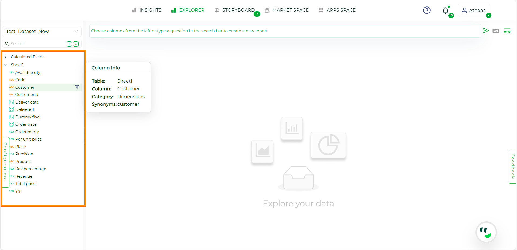The height and width of the screenshot is (250, 517).
Task: Click the green chat bubble at bottom right
Action: pyautogui.click(x=486, y=232)
